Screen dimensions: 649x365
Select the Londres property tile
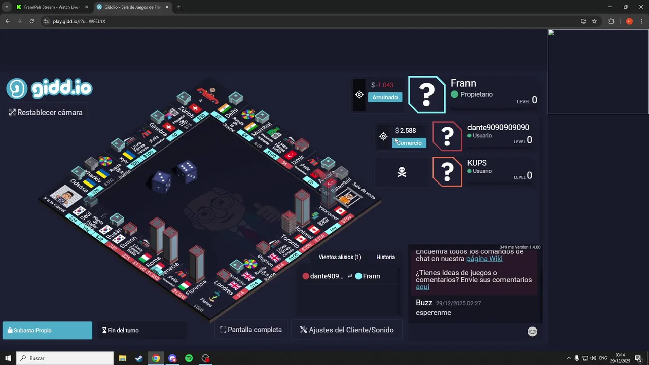(x=231, y=286)
